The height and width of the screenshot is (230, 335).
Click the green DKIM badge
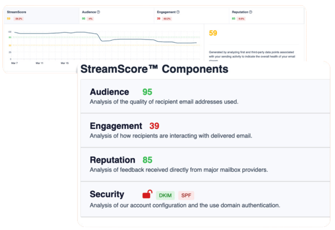165,195
